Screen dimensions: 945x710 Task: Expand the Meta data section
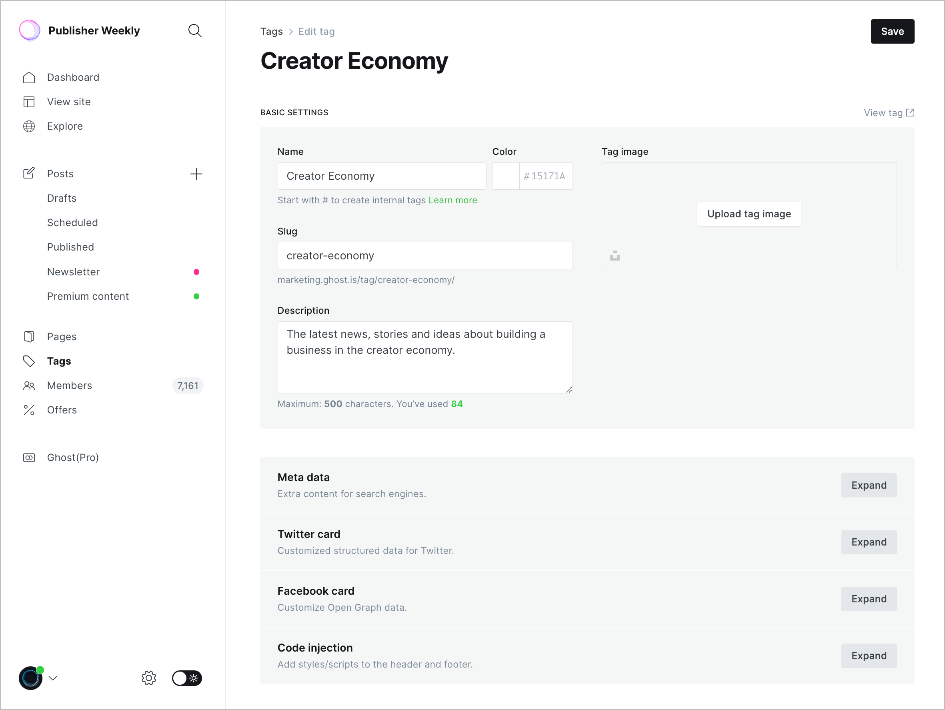point(869,485)
